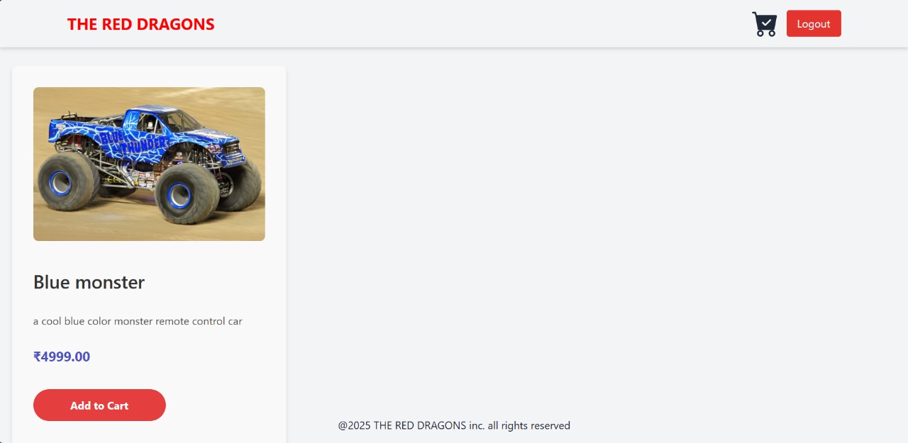Image resolution: width=908 pixels, height=443 pixels.
Task: Click the Logout button
Action: click(814, 23)
